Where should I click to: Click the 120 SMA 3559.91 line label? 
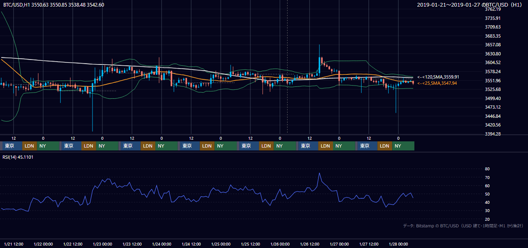(x=438, y=77)
